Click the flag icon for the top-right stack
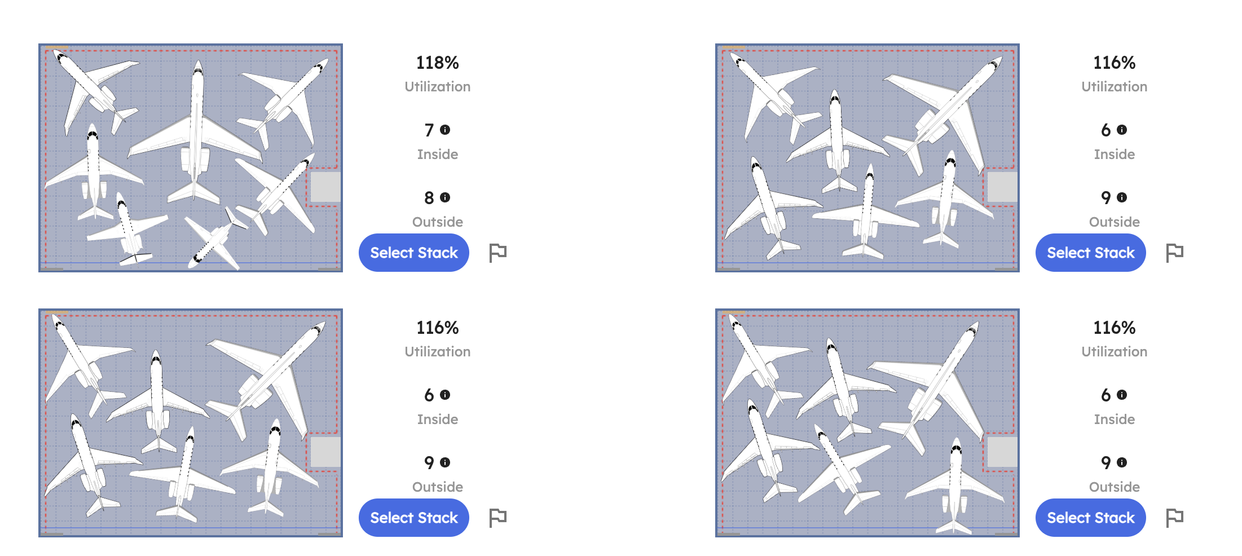The width and height of the screenshot is (1242, 556). 1174,253
